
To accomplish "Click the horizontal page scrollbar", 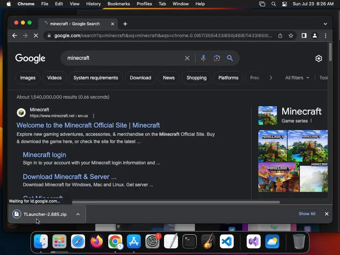I will [176, 202].
